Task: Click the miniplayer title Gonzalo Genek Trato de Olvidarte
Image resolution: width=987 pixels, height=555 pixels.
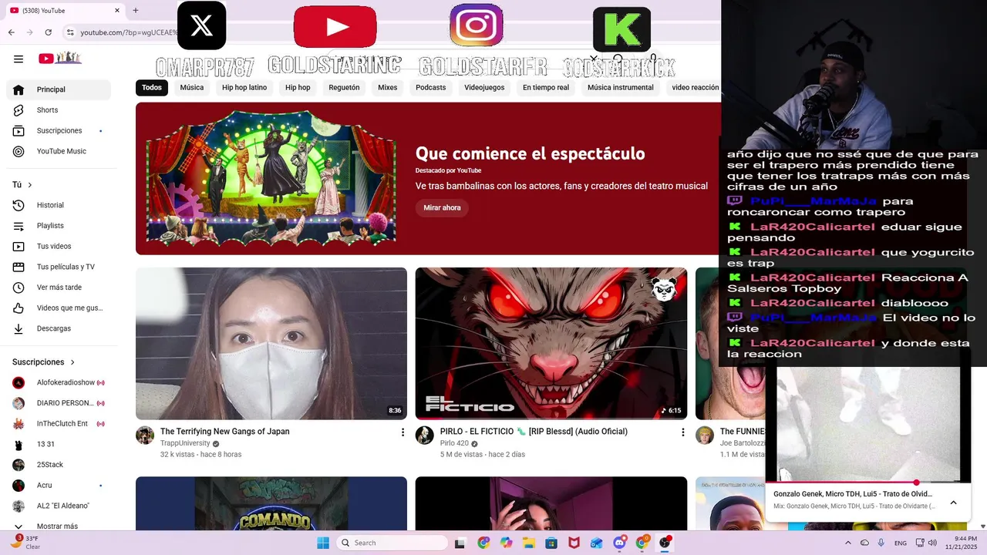Action: coord(853,494)
